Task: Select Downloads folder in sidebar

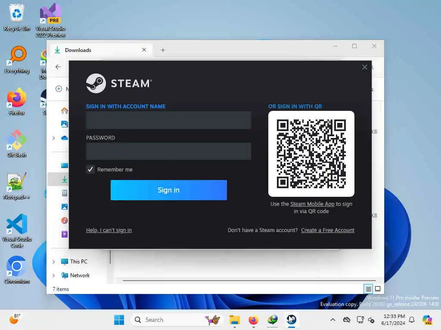Action: point(65,179)
